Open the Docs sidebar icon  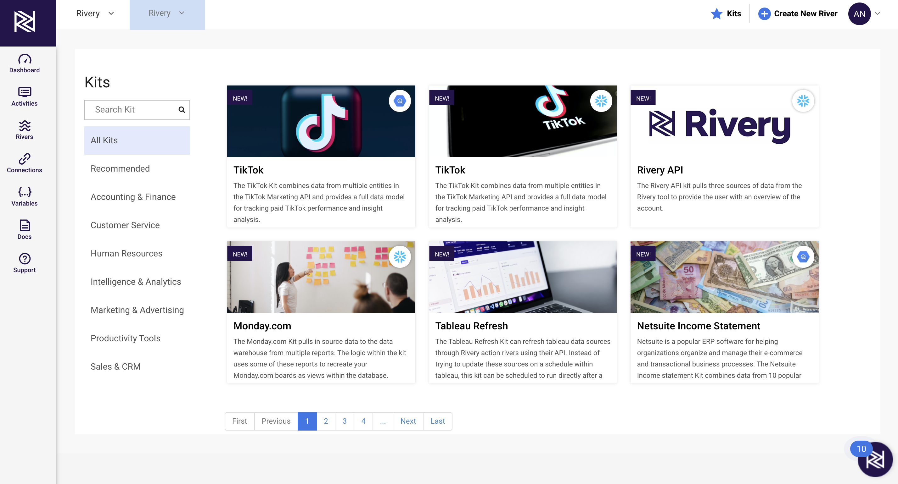[25, 225]
